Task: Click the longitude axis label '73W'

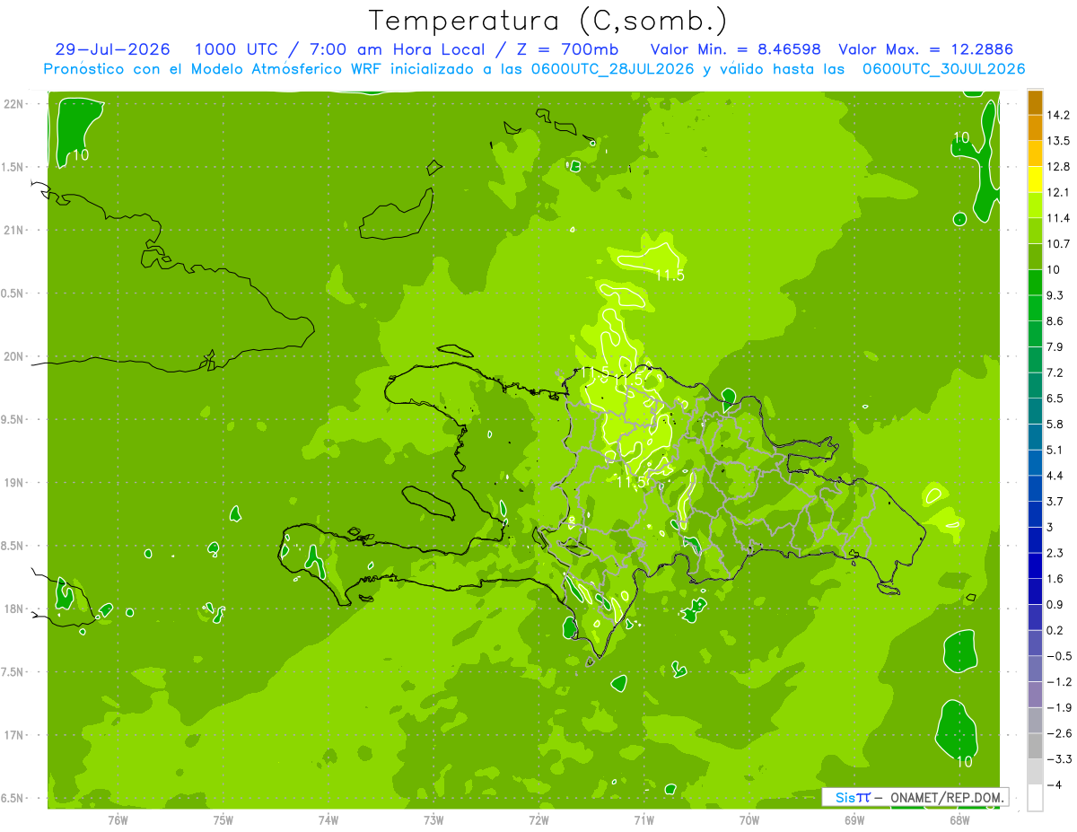Action: (433, 820)
